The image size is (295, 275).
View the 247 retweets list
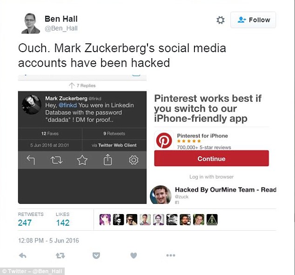25,222
